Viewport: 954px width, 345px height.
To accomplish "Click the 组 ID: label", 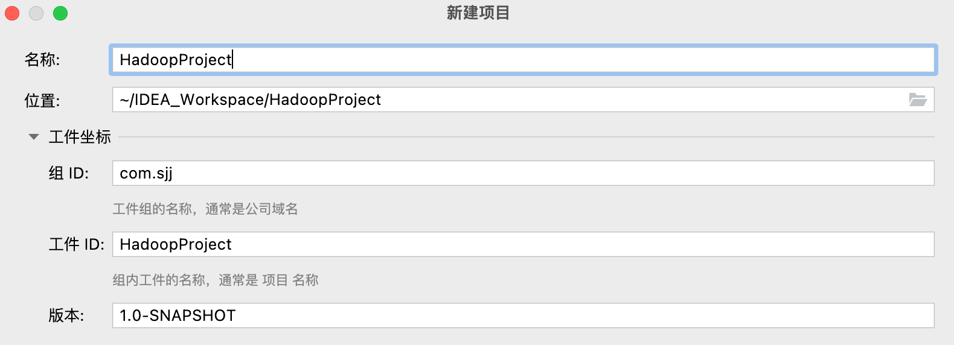I will tap(69, 174).
